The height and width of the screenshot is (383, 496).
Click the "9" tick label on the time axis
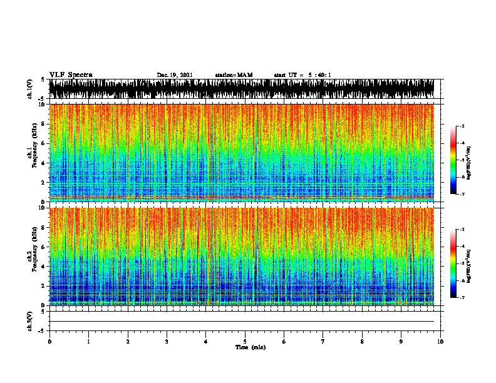401,342
